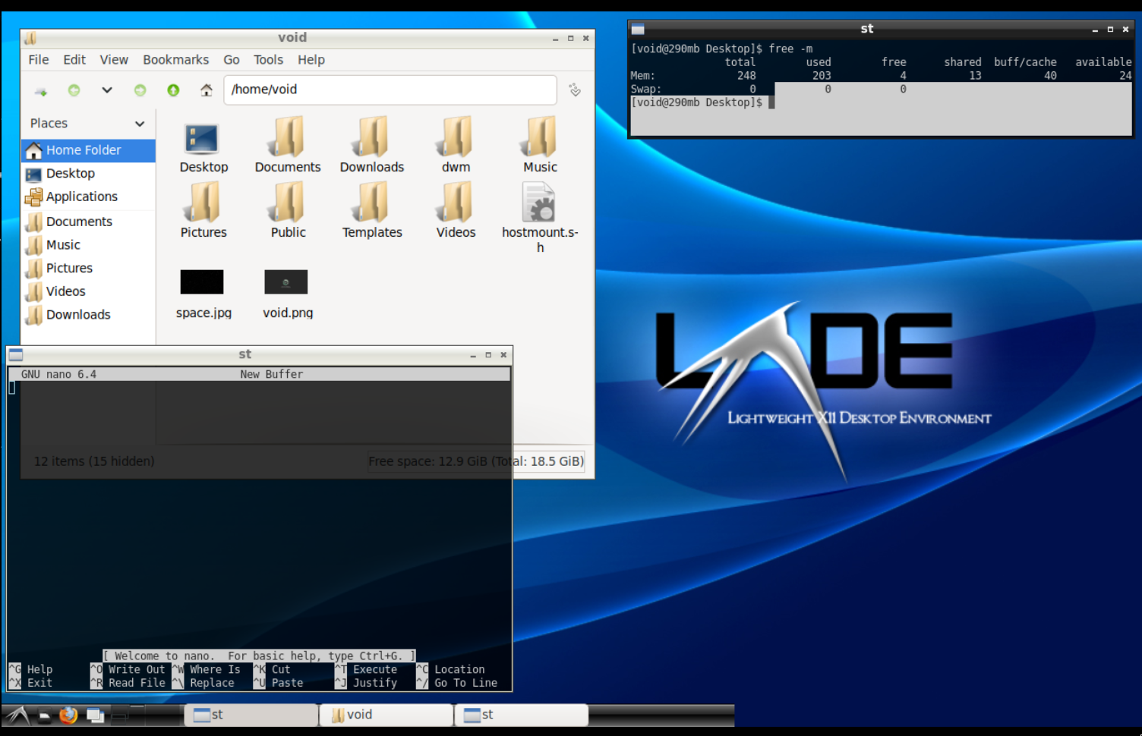Launch the file manager from the panel
This screenshot has height=736, width=1142.
(45, 716)
